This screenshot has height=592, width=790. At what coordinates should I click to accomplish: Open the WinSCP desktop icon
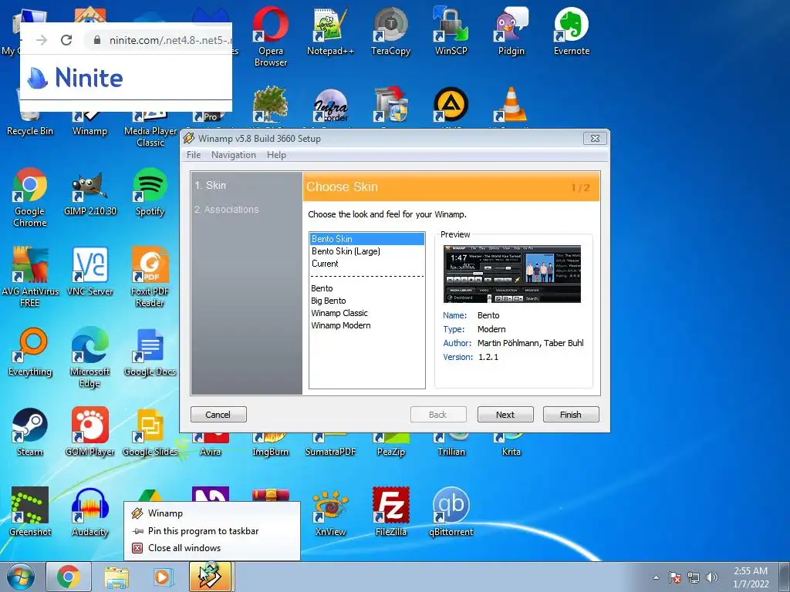tap(451, 31)
